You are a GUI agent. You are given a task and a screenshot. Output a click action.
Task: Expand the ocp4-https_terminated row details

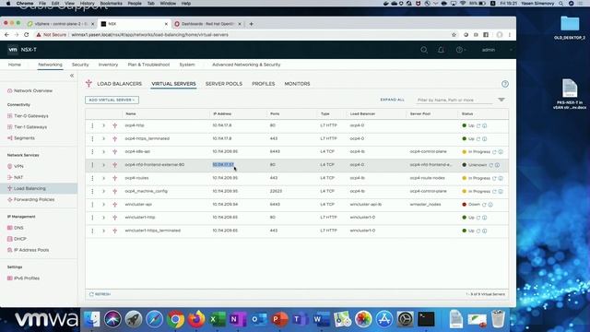coord(104,139)
